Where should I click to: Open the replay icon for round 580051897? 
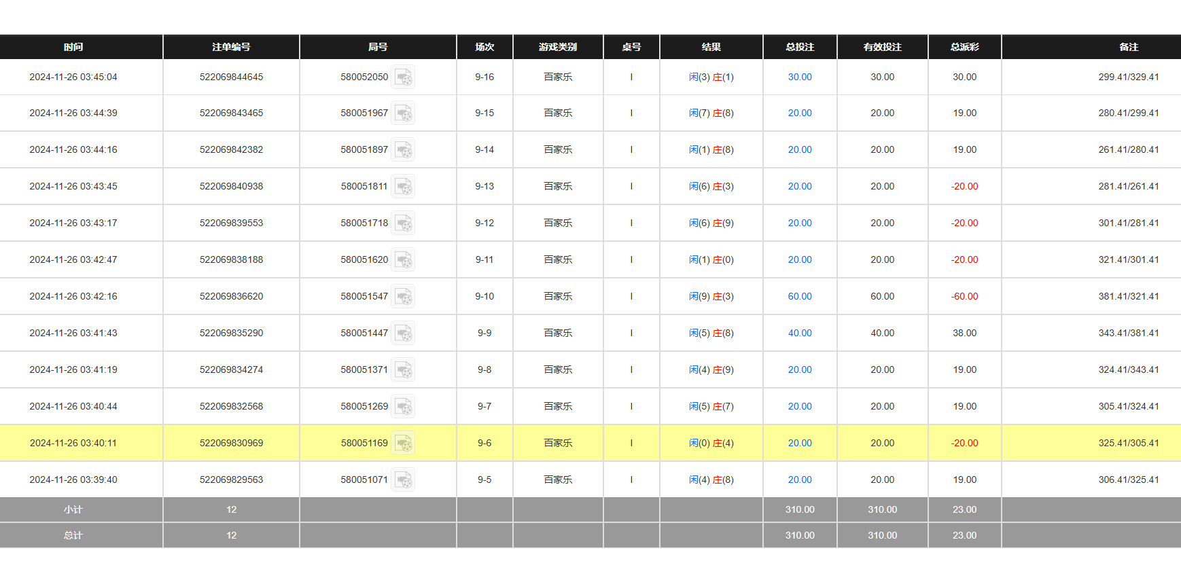[403, 150]
